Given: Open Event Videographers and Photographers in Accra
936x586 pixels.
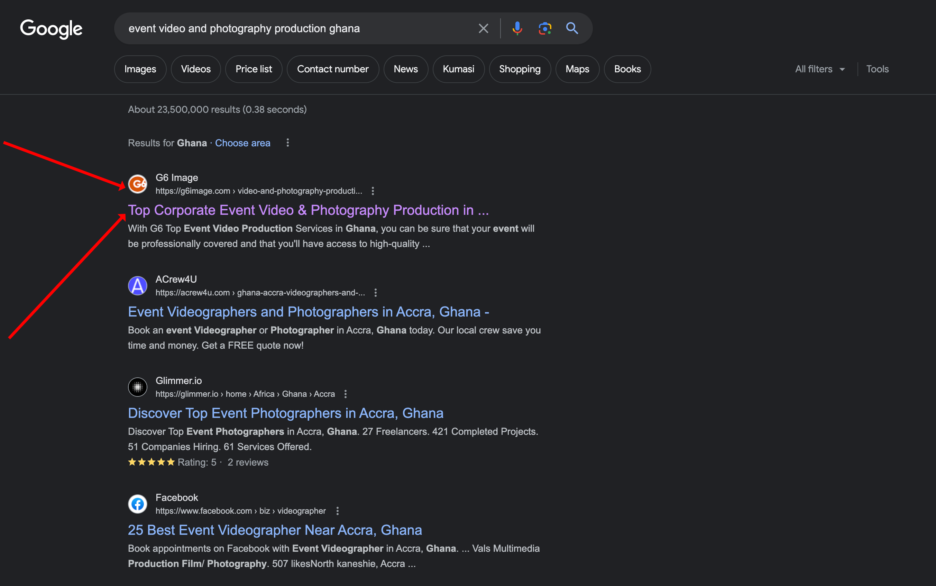Looking at the screenshot, I should pos(309,312).
